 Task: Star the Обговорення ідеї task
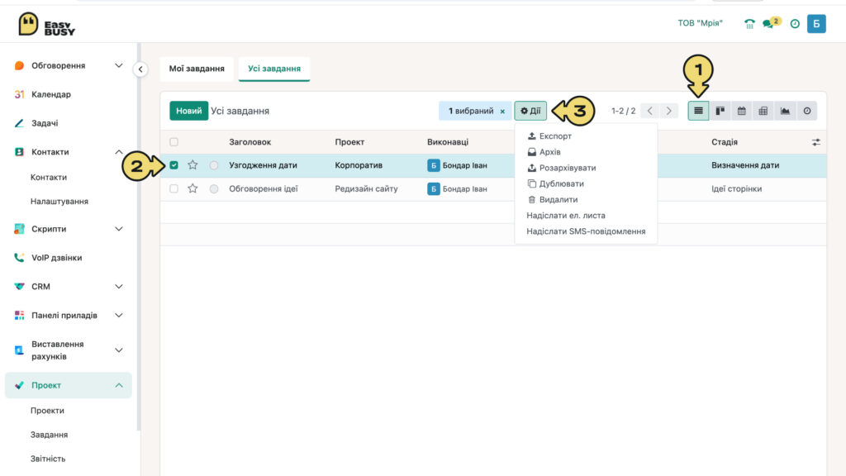click(192, 188)
